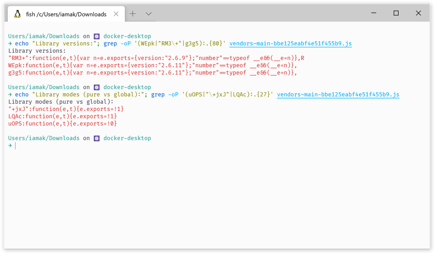
Task: Open vendors~main file link in second grep command
Action: (x=338, y=95)
